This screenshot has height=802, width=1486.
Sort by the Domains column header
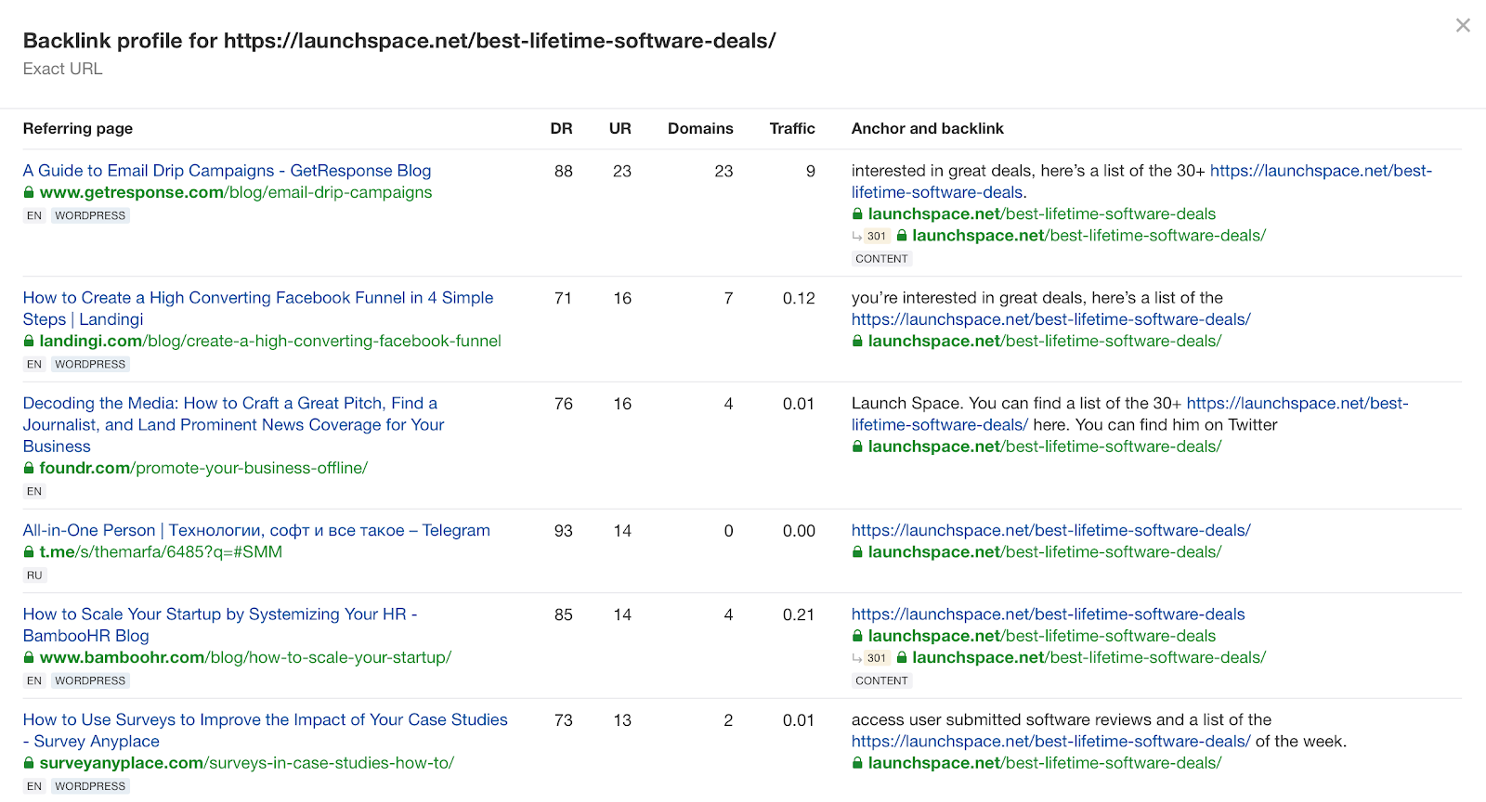click(700, 128)
